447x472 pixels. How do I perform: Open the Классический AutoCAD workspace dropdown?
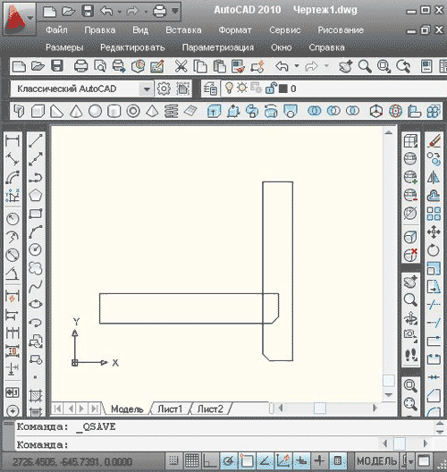(x=147, y=88)
